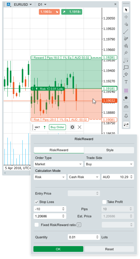Image resolution: width=140 pixels, height=259 pixels.
Task: Adjust the Stop Loss pips stepper arrows
Action: point(63,209)
